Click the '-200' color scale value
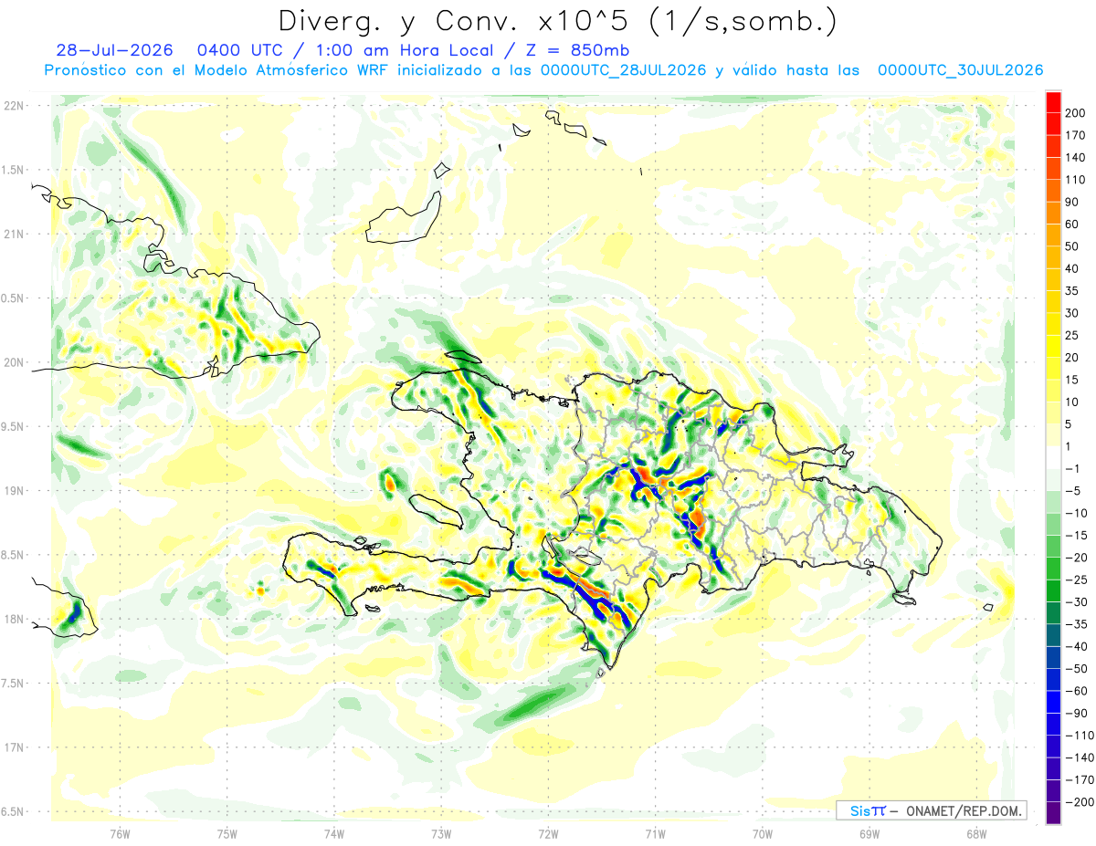This screenshot has width=1096, height=846. 1080,802
